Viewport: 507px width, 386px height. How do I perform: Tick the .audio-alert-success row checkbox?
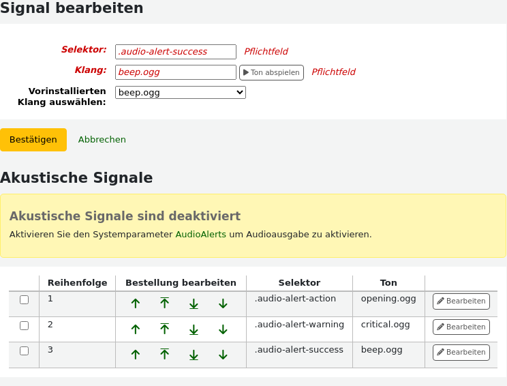tap(25, 351)
